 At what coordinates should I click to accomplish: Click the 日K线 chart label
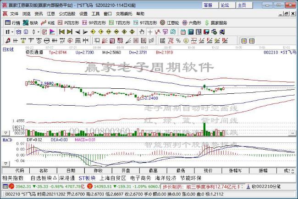[8, 49]
